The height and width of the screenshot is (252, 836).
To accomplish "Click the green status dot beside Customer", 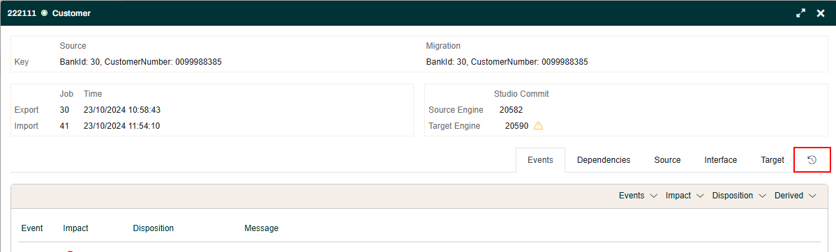I will coord(44,13).
